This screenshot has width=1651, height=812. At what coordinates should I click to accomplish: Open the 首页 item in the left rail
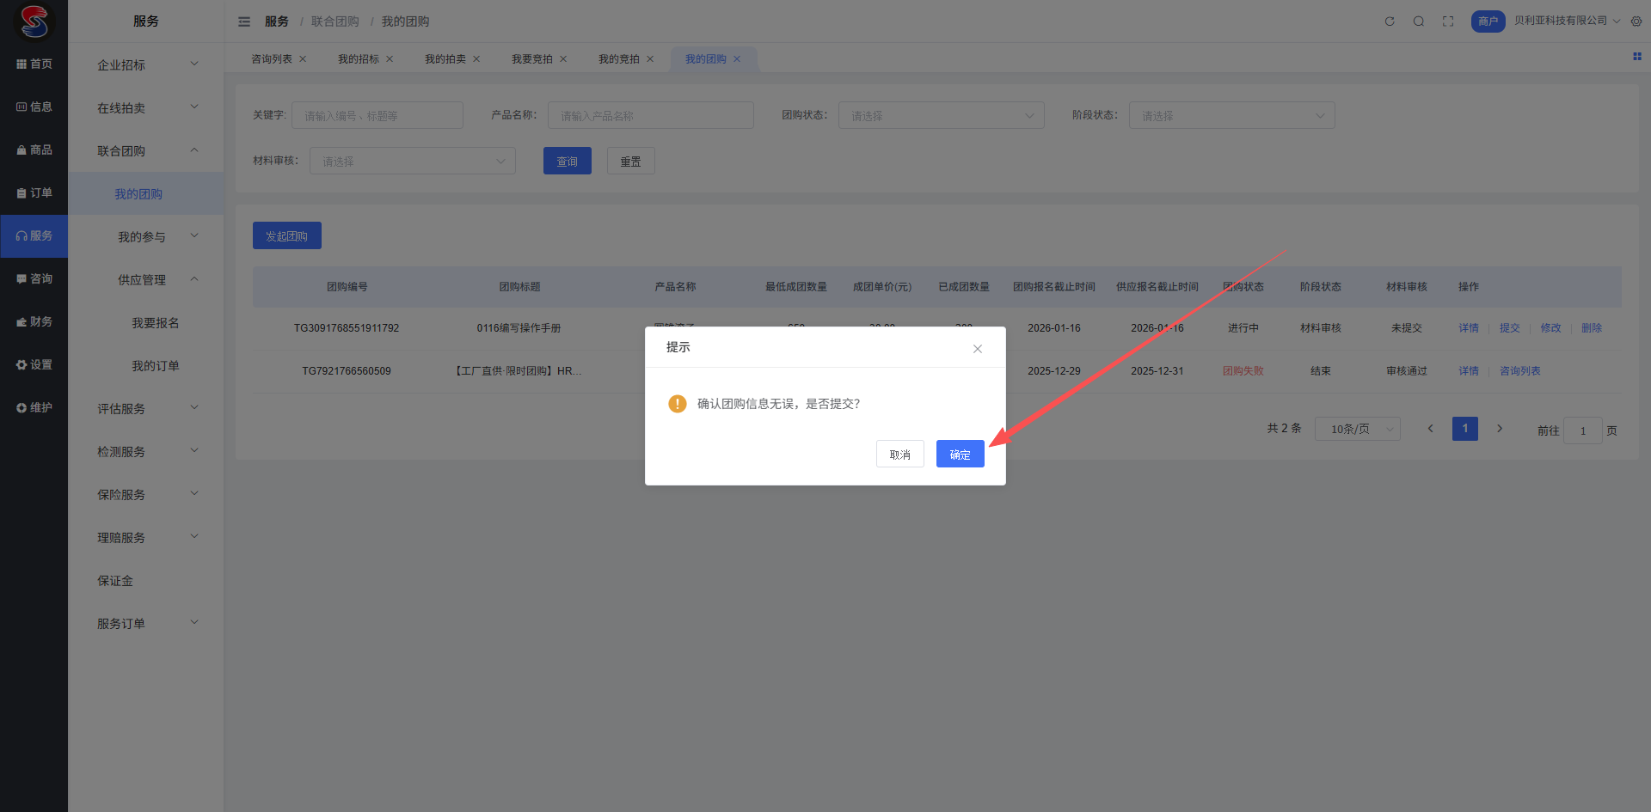click(34, 64)
